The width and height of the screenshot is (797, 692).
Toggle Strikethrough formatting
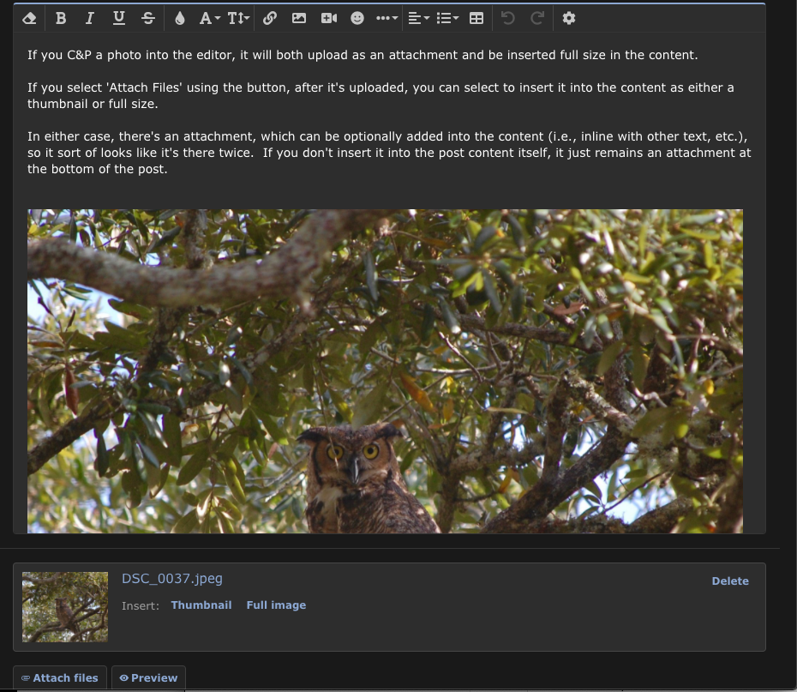[x=148, y=18]
